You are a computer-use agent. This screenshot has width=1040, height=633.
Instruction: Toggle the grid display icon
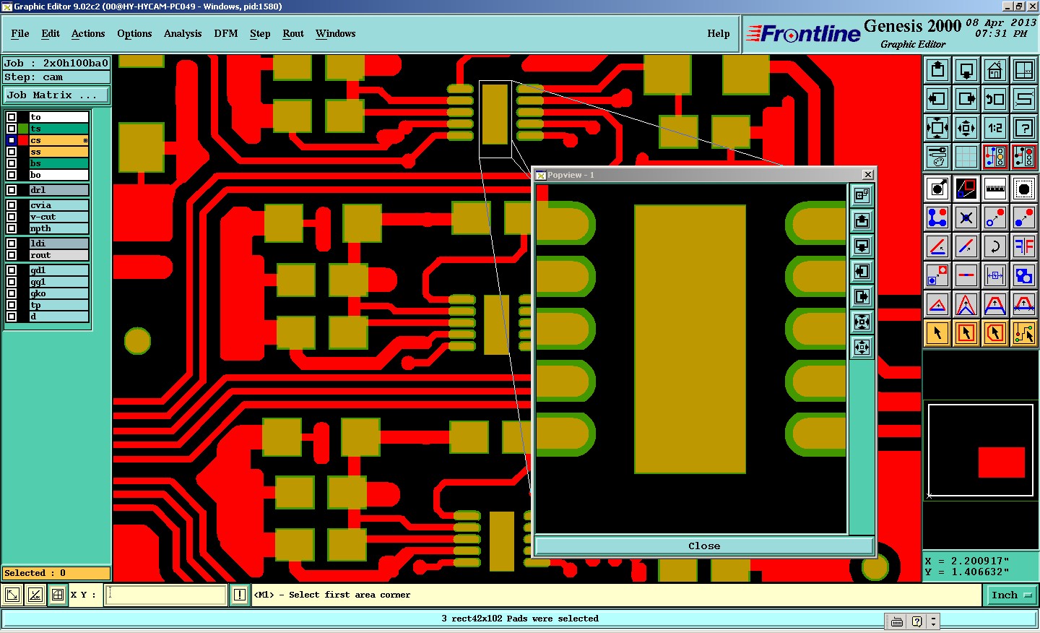coord(966,157)
